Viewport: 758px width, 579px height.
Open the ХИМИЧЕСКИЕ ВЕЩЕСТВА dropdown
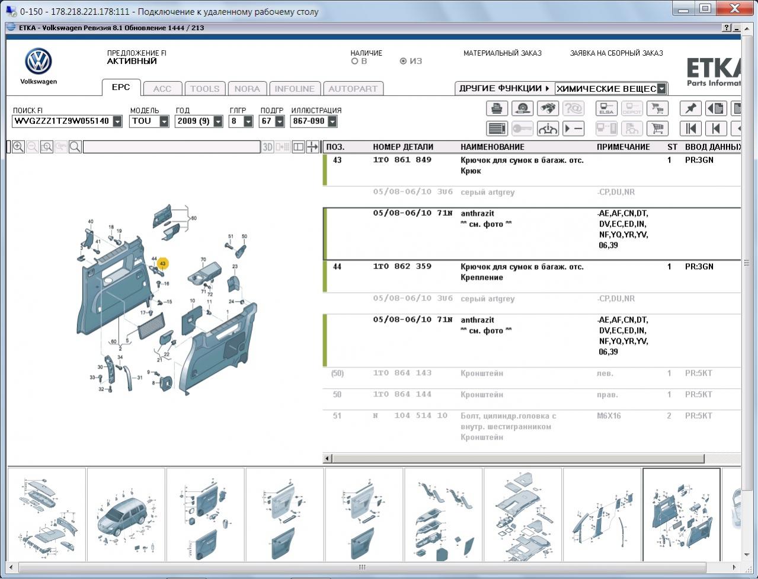(661, 89)
